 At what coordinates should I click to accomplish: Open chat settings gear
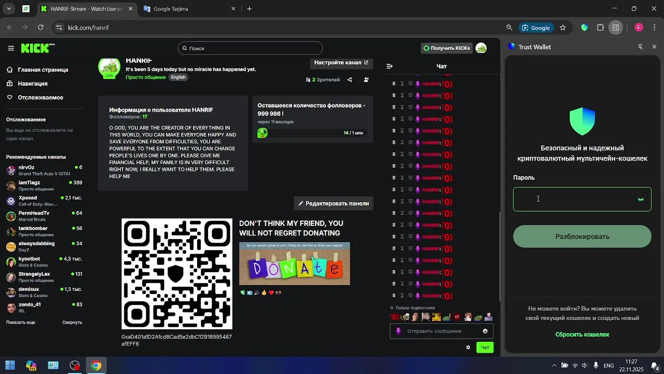point(468,348)
